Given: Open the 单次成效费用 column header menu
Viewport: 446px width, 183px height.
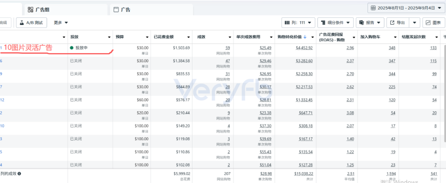Looking at the screenshot, I should (271, 37).
